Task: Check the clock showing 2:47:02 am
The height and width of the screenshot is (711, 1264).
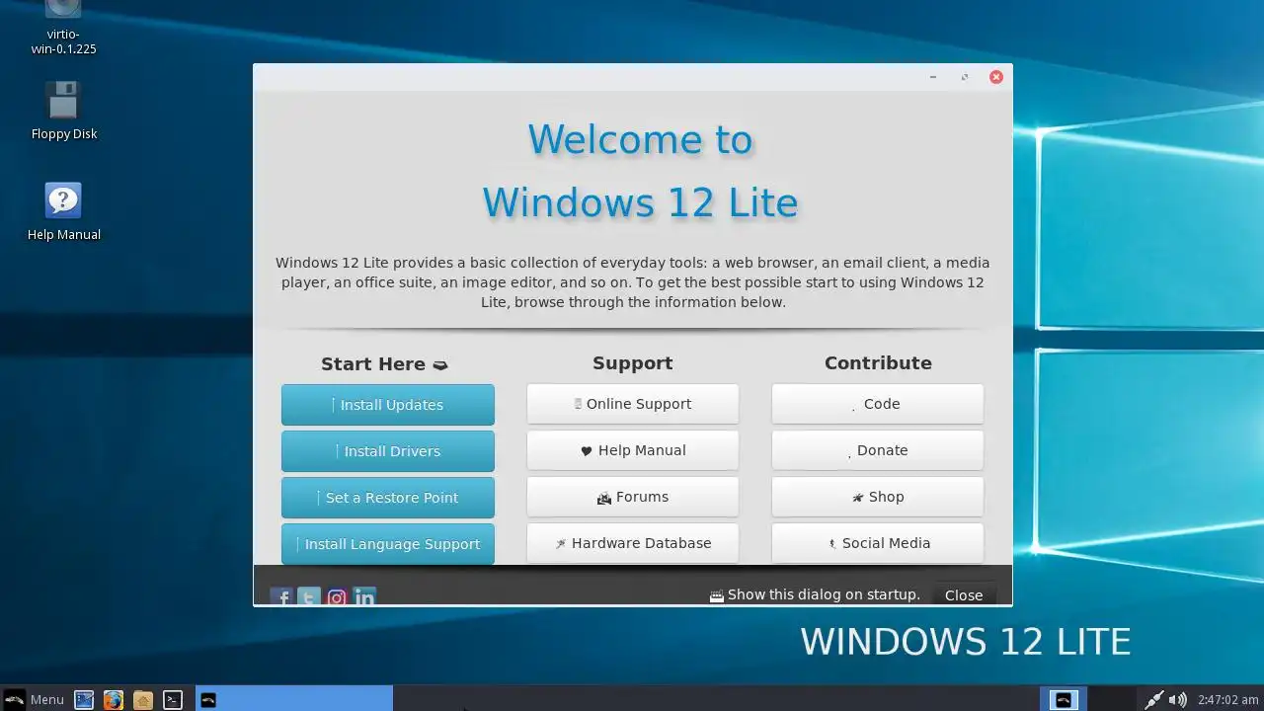Action: [1227, 699]
